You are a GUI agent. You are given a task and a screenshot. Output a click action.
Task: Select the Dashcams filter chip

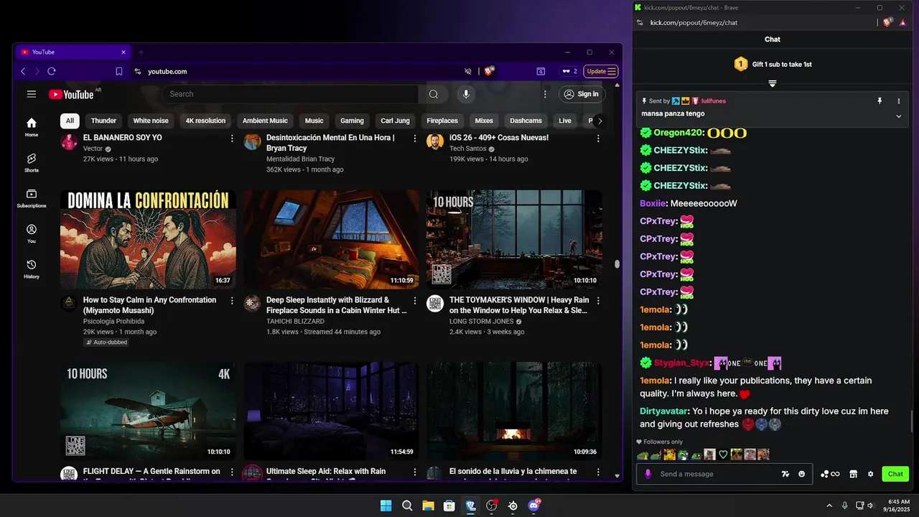pos(526,121)
